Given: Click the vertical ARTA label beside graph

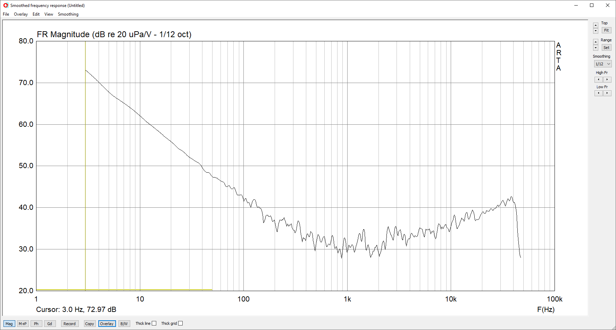Looking at the screenshot, I should point(558,57).
